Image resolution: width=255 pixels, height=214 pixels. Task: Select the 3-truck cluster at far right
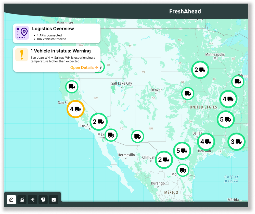click(236, 142)
